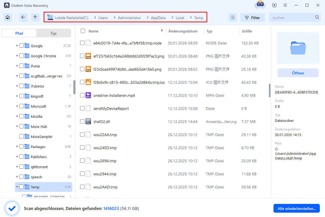Select the Pfad tab
This screenshot has height=217, width=325.
19,33
